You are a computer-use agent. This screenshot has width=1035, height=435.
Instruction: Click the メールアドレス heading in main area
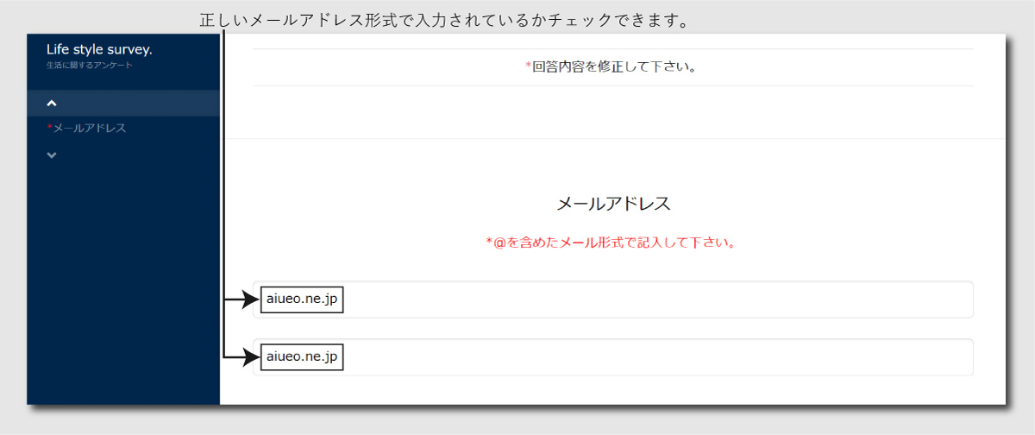(613, 204)
